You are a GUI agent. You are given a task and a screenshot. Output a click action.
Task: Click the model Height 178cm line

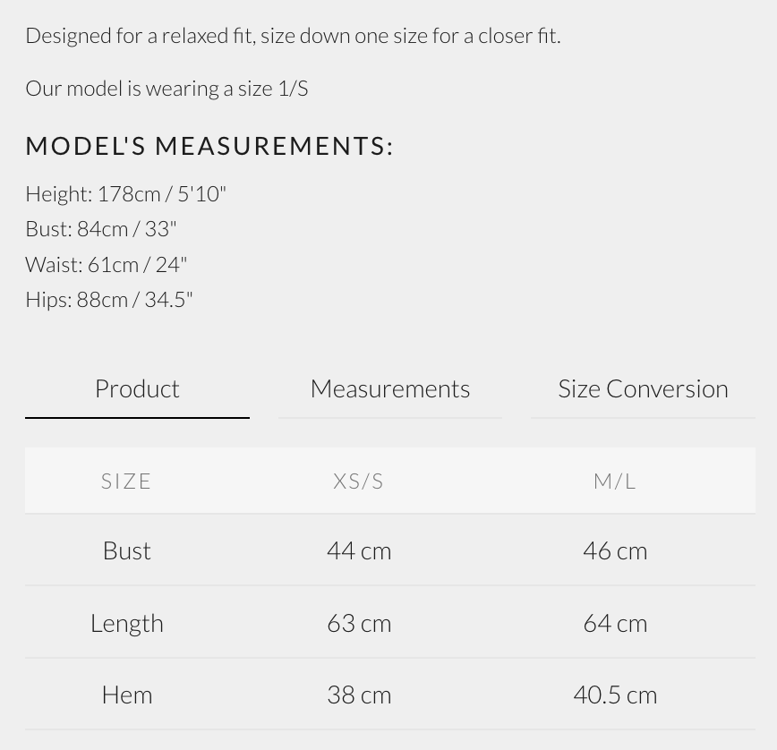point(125,193)
